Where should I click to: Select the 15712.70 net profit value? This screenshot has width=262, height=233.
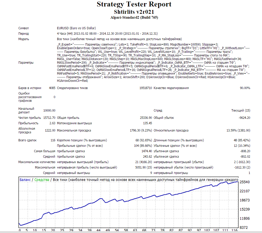point(49,118)
